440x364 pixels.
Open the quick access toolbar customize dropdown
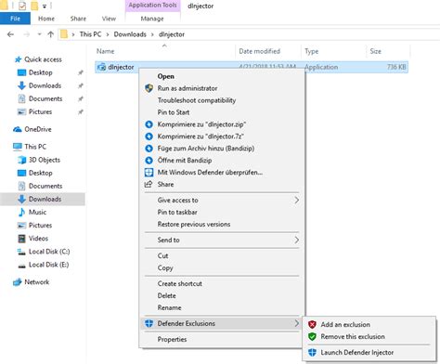coord(45,6)
